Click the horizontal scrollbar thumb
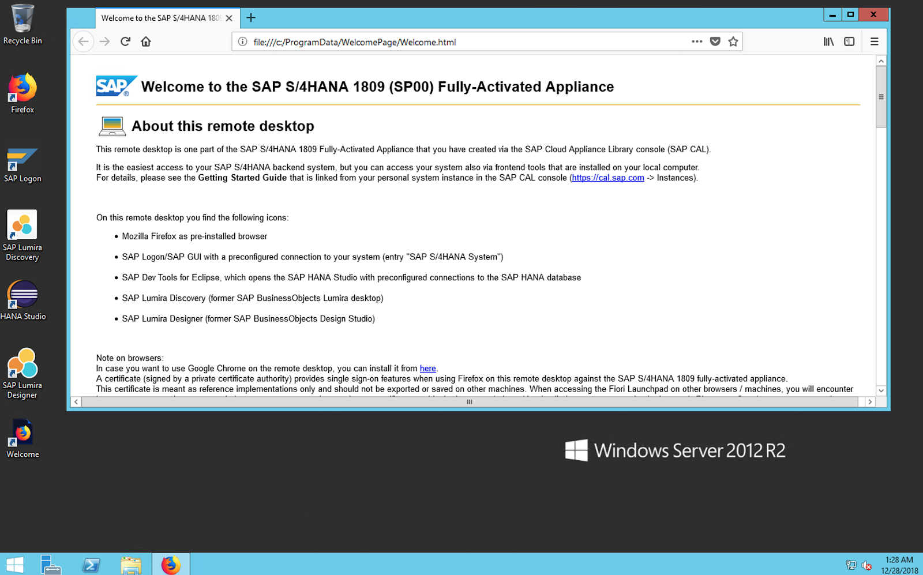923x575 pixels. pyautogui.click(x=470, y=402)
